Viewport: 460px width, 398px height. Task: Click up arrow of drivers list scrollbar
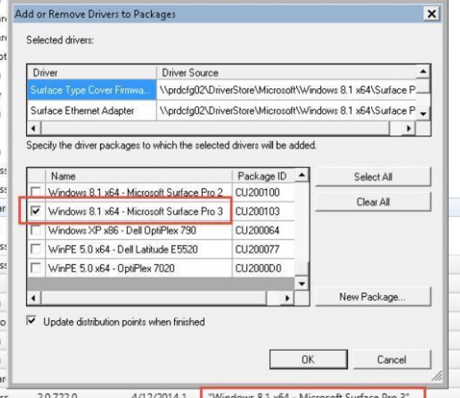(x=423, y=71)
